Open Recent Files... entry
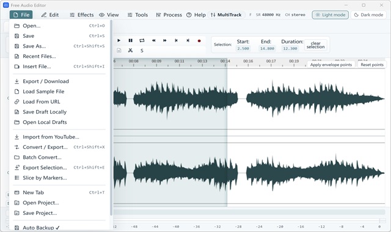Screen dimensions: 391x232 59,56
